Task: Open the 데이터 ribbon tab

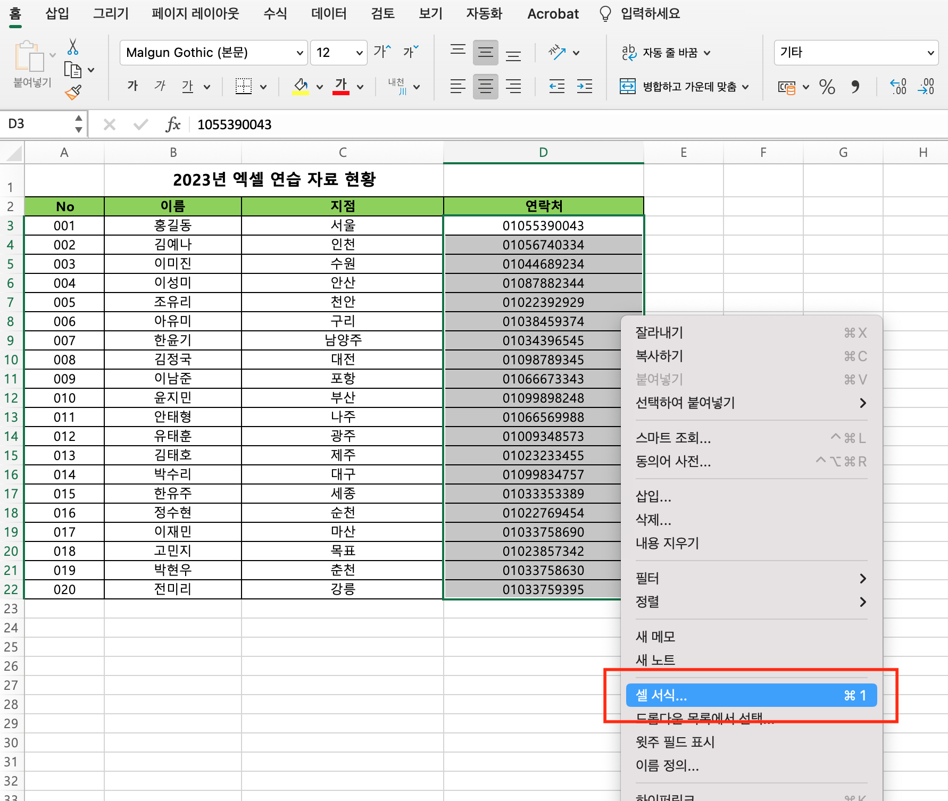Action: [x=329, y=13]
